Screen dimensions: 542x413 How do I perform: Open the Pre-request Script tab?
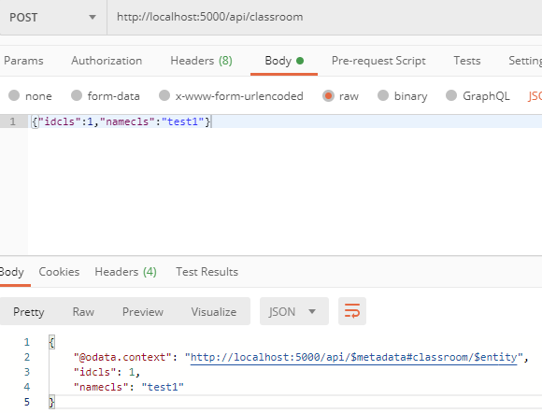(378, 61)
